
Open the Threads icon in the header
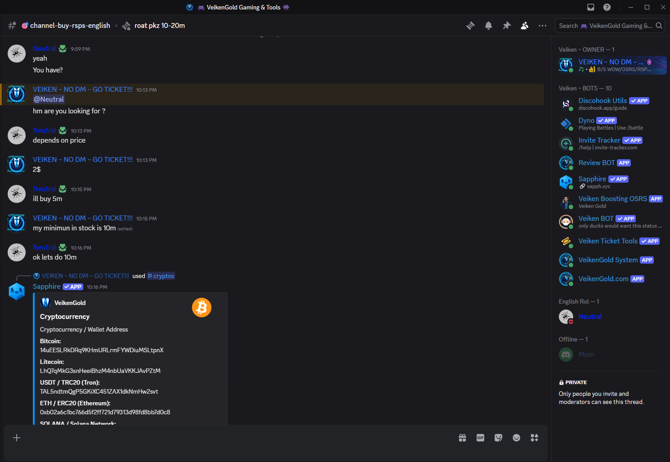[x=471, y=26]
